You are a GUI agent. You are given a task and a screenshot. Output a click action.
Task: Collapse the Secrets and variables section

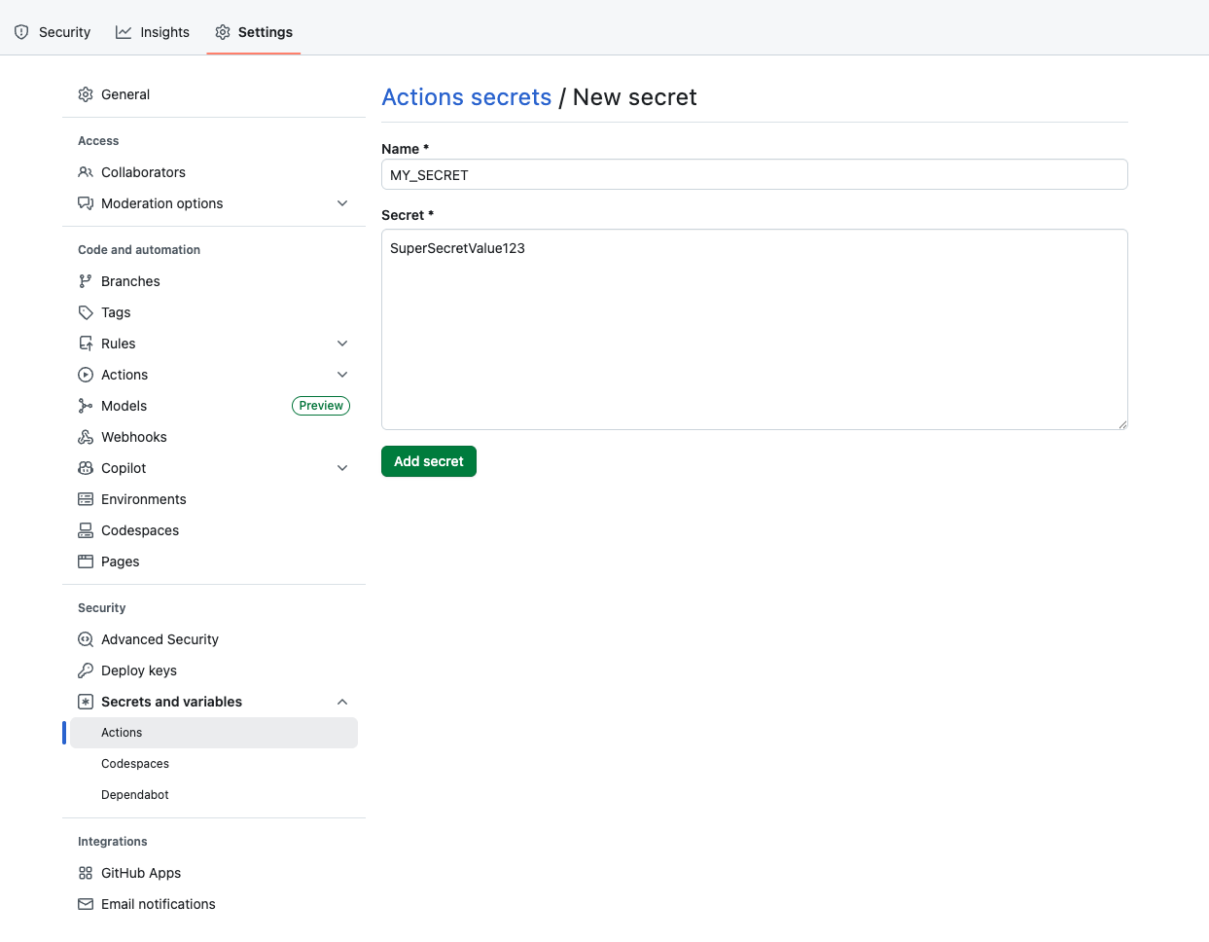342,701
